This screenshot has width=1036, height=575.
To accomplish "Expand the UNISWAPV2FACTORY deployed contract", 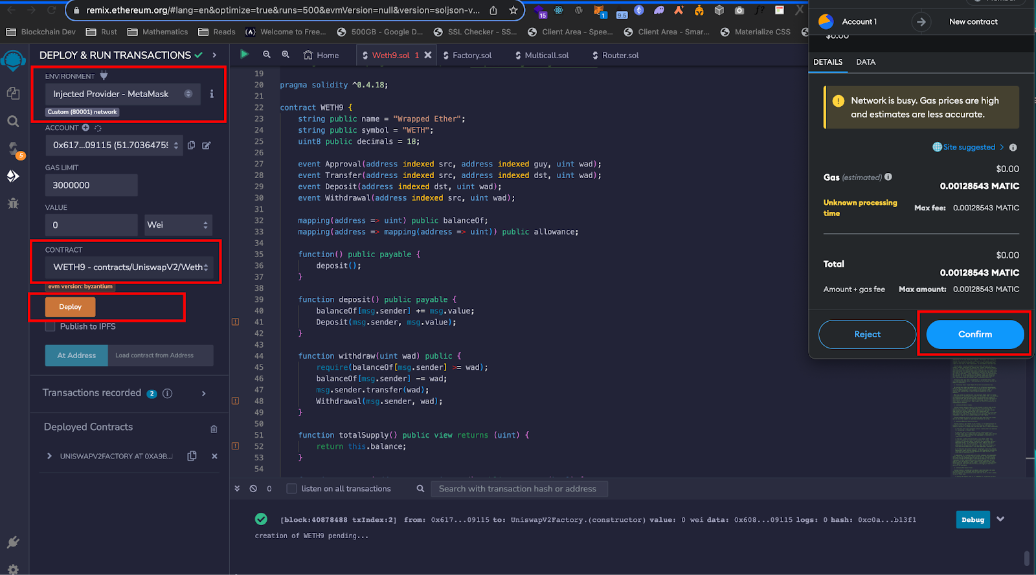I will point(49,456).
